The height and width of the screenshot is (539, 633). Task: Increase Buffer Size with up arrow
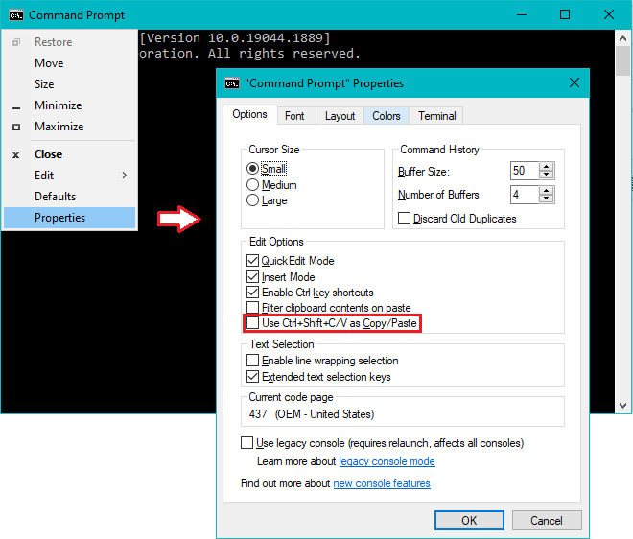(x=547, y=166)
